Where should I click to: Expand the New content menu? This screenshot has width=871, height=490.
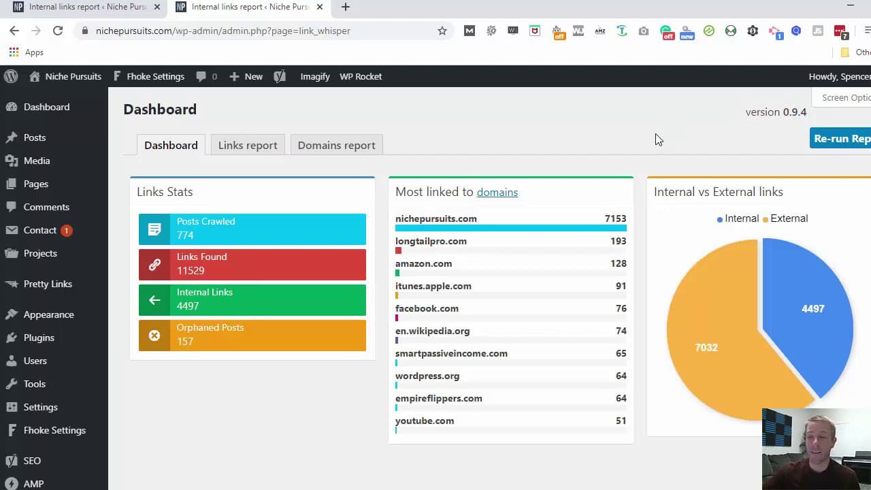pos(246,76)
